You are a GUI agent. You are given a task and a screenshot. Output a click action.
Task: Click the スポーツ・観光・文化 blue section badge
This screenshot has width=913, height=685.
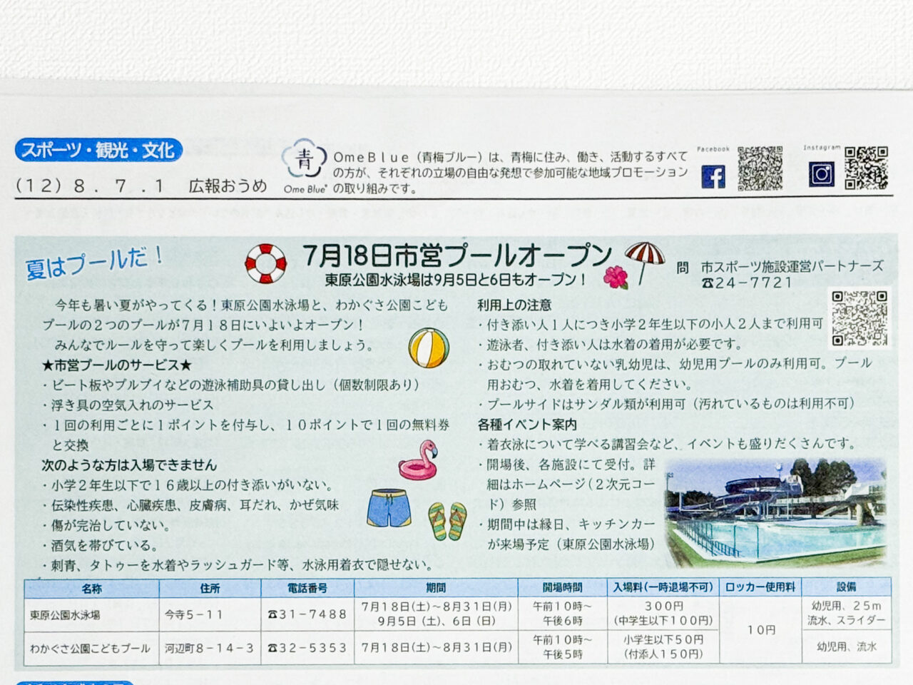click(98, 151)
